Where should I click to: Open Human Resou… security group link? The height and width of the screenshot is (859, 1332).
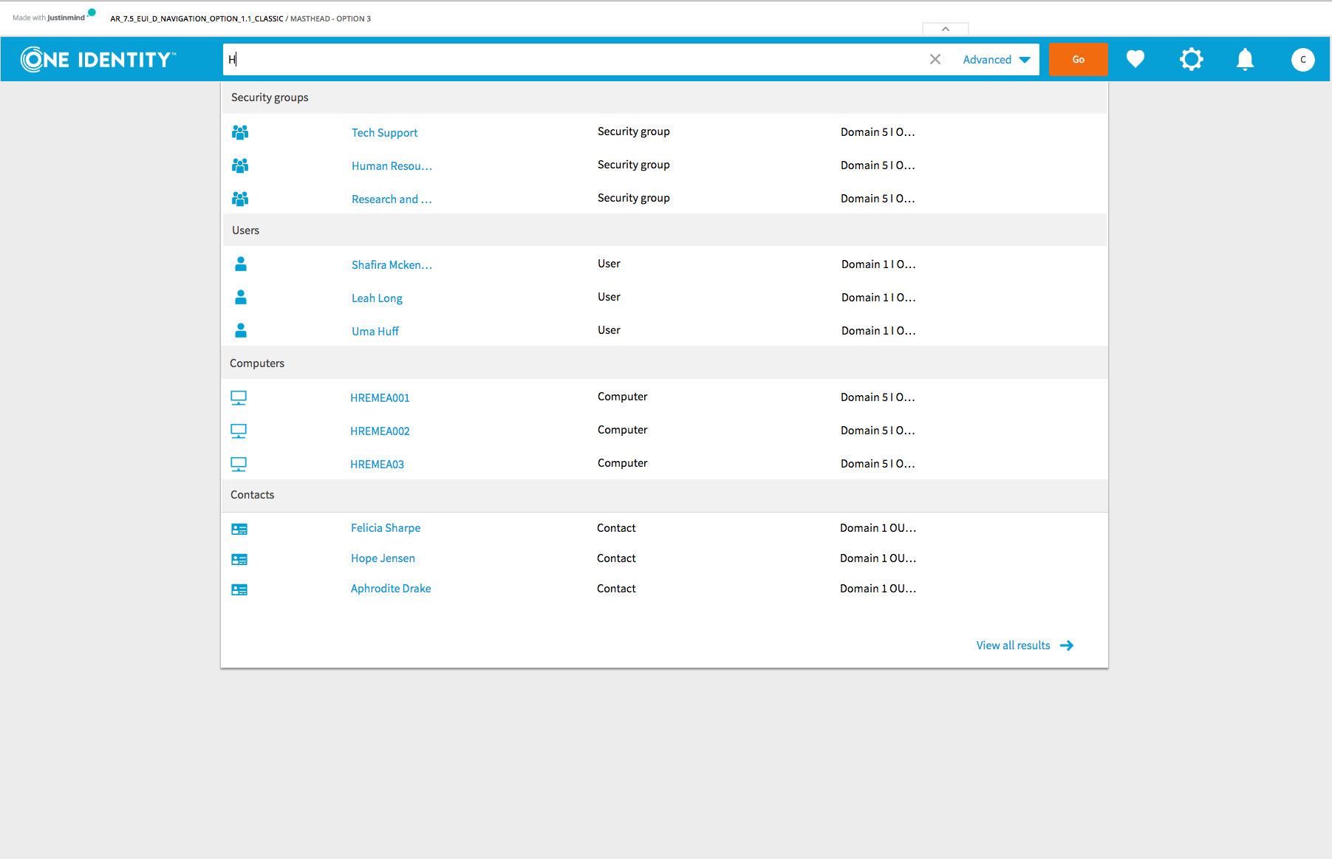pos(392,166)
